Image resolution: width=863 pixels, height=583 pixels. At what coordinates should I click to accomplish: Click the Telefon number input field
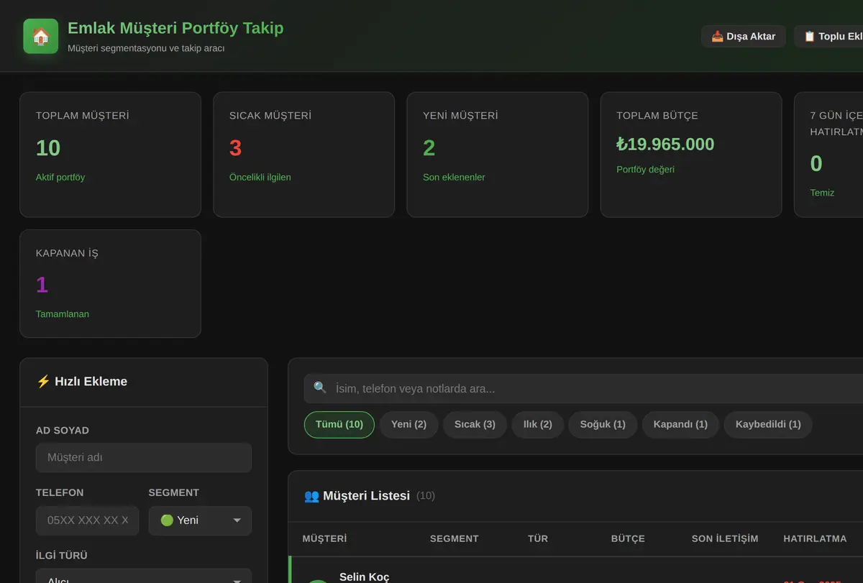click(x=88, y=520)
